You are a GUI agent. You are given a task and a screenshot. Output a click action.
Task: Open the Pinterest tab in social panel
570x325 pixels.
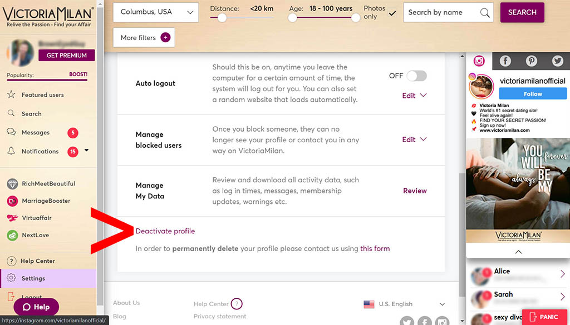(x=532, y=61)
